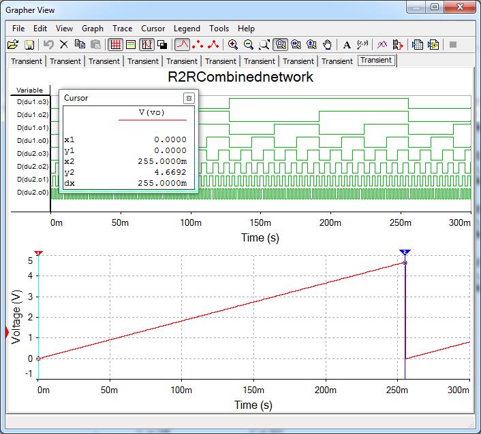Open the View menu
The image size is (481, 434).
pos(65,29)
